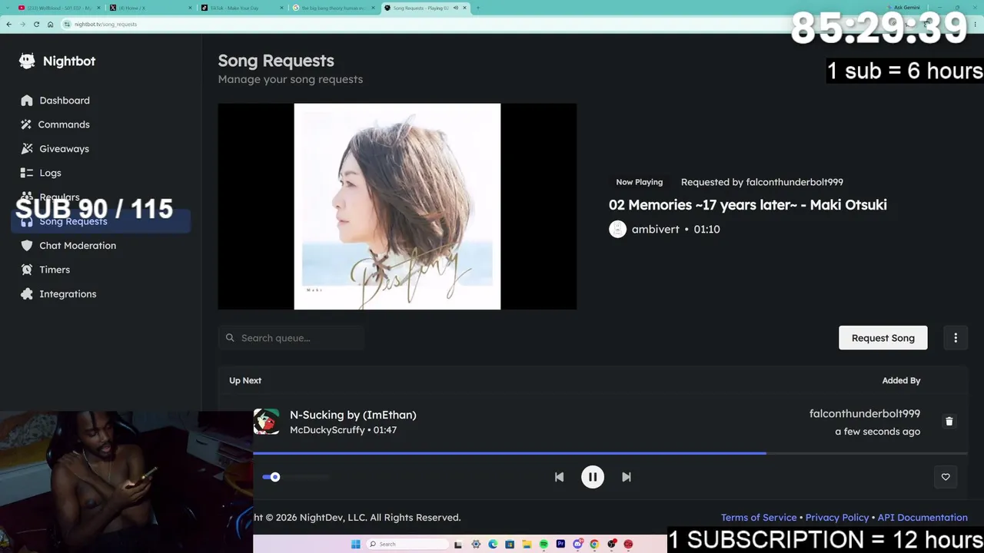Viewport: 984px width, 553px height.
Task: Reload the Nightbot page
Action: (x=36, y=24)
